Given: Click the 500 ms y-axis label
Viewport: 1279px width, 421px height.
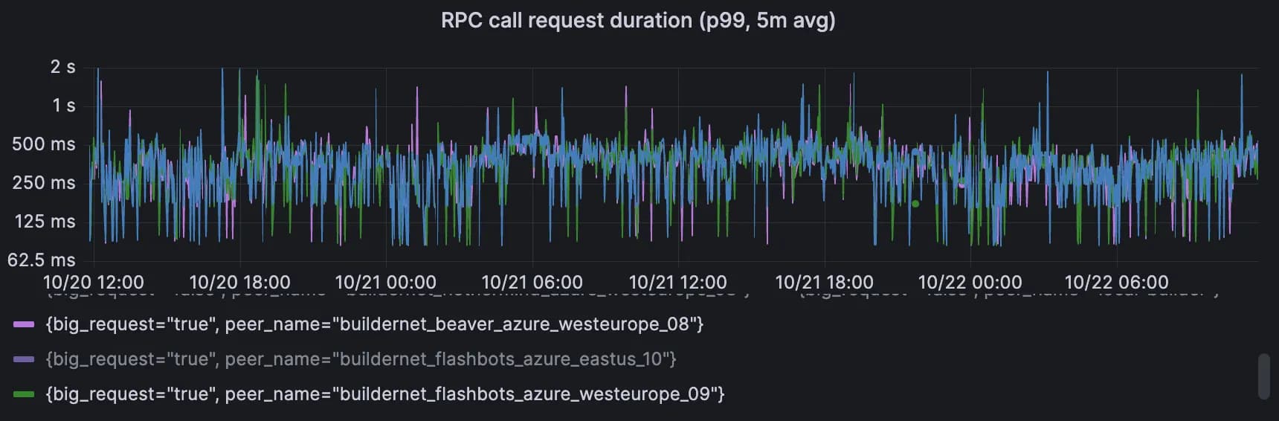Looking at the screenshot, I should coord(44,144).
